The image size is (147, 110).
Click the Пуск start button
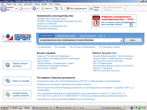point(4,108)
